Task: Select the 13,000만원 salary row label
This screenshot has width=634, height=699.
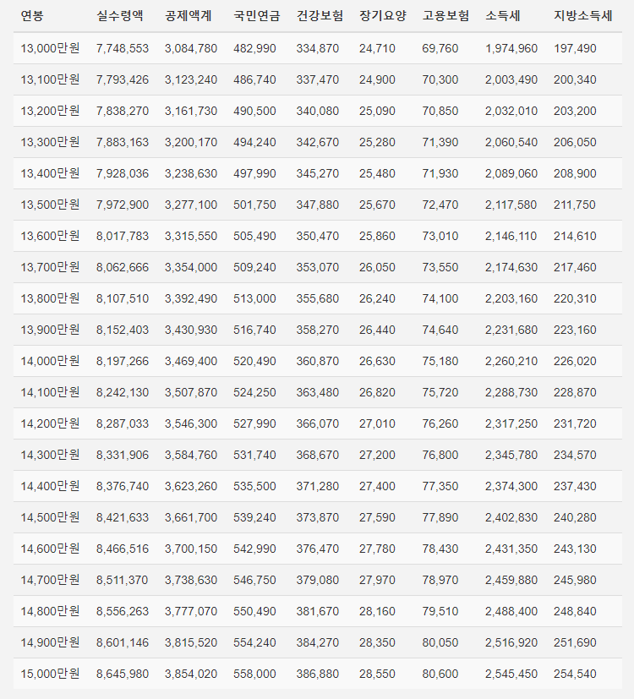Action: 50,48
